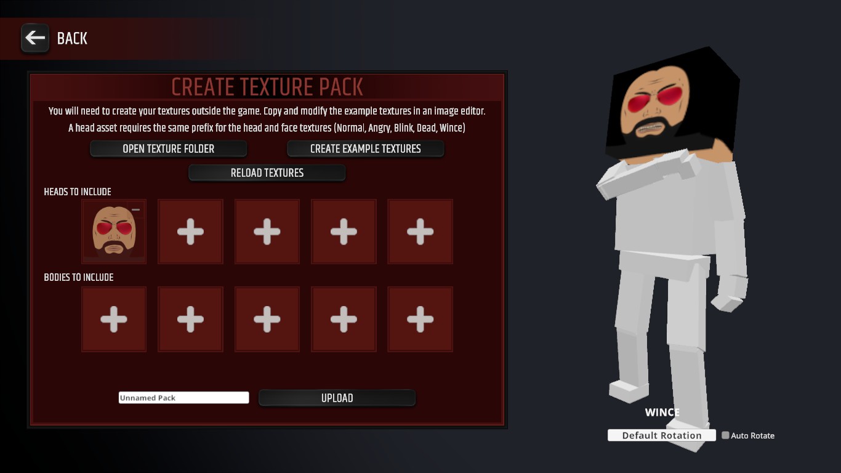Click the back arrow icon
This screenshot has width=841, height=473.
35,38
